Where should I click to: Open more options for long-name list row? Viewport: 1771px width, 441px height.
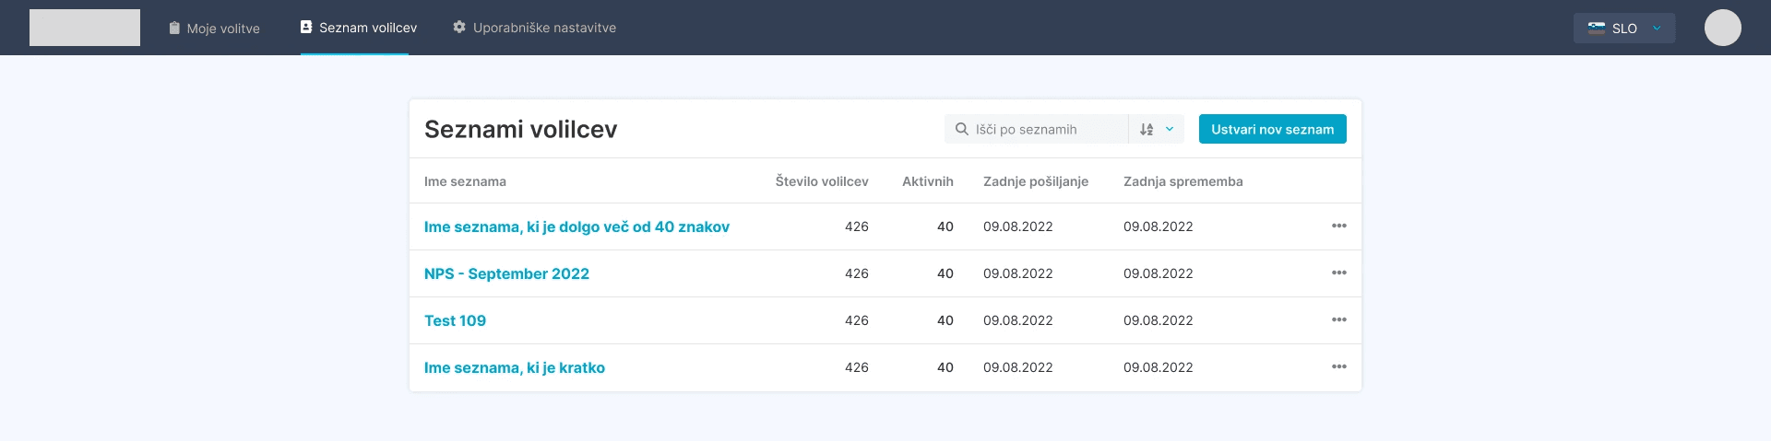coord(1339,226)
